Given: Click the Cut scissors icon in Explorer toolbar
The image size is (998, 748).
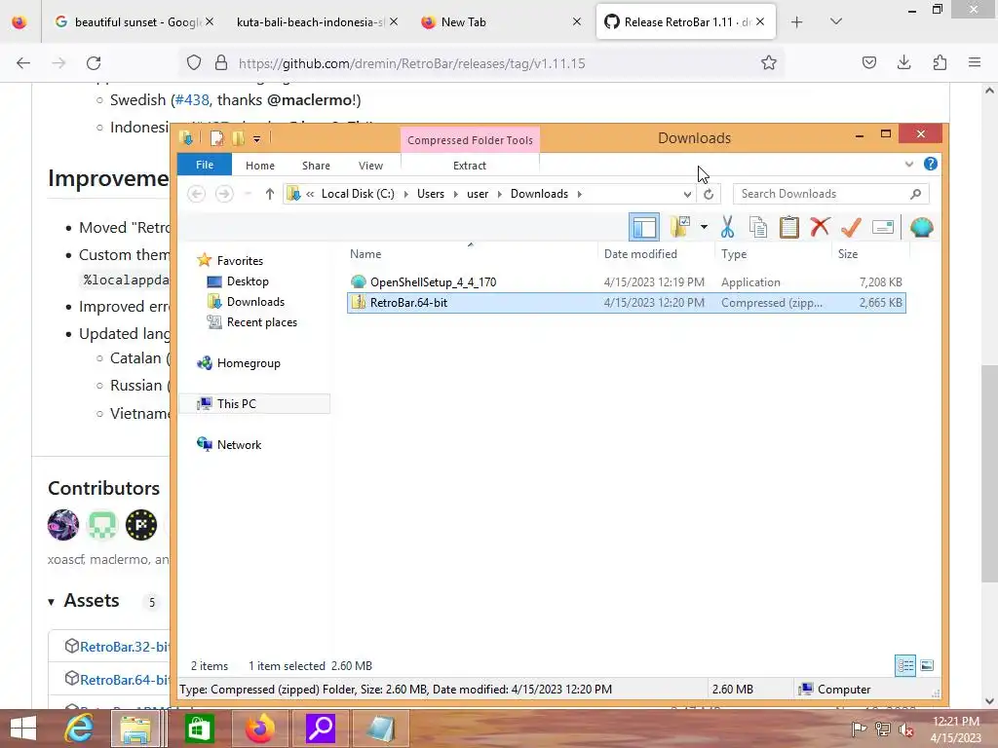Looking at the screenshot, I should point(727,227).
